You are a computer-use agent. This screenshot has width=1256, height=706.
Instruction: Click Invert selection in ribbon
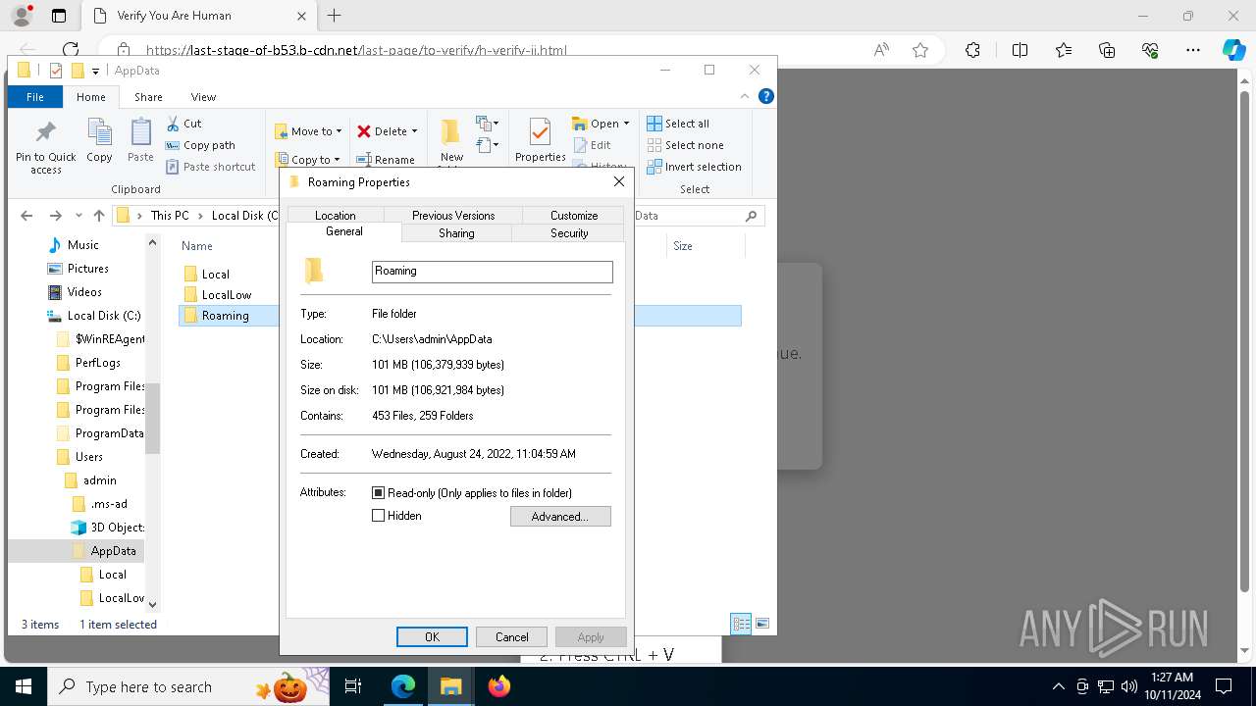(x=694, y=167)
